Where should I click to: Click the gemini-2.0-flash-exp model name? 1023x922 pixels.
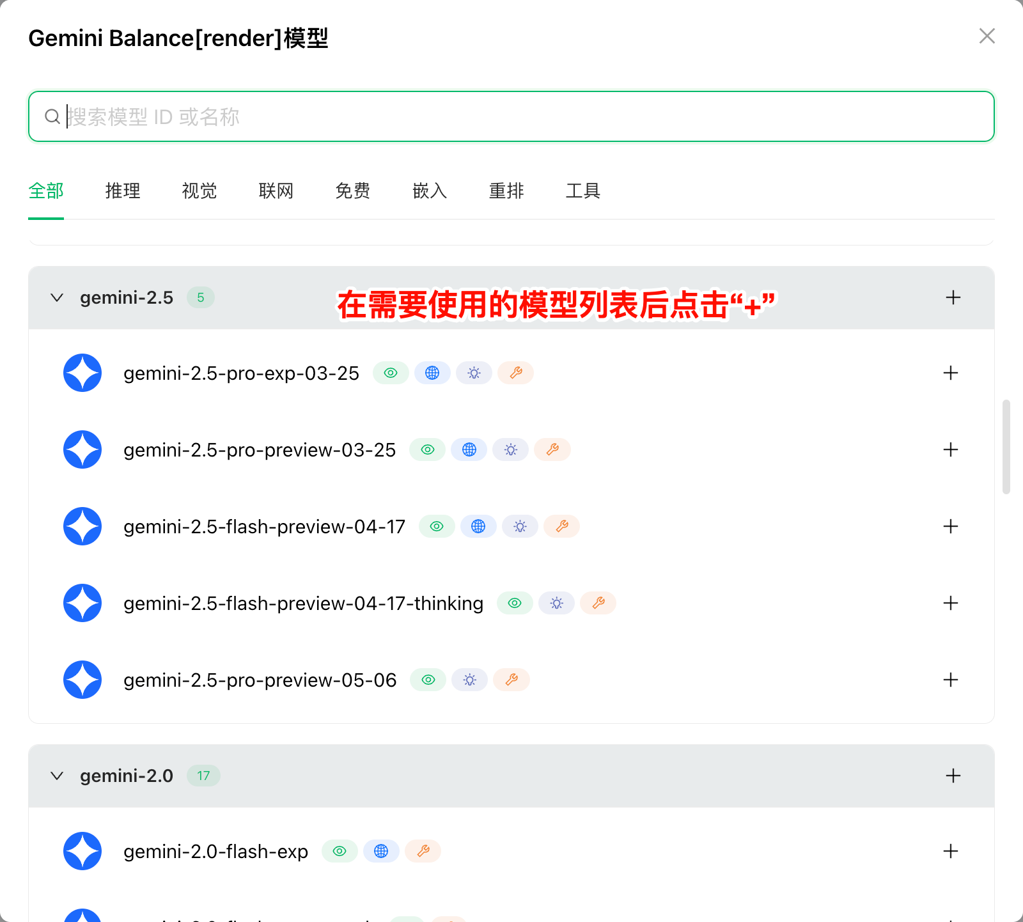(216, 852)
